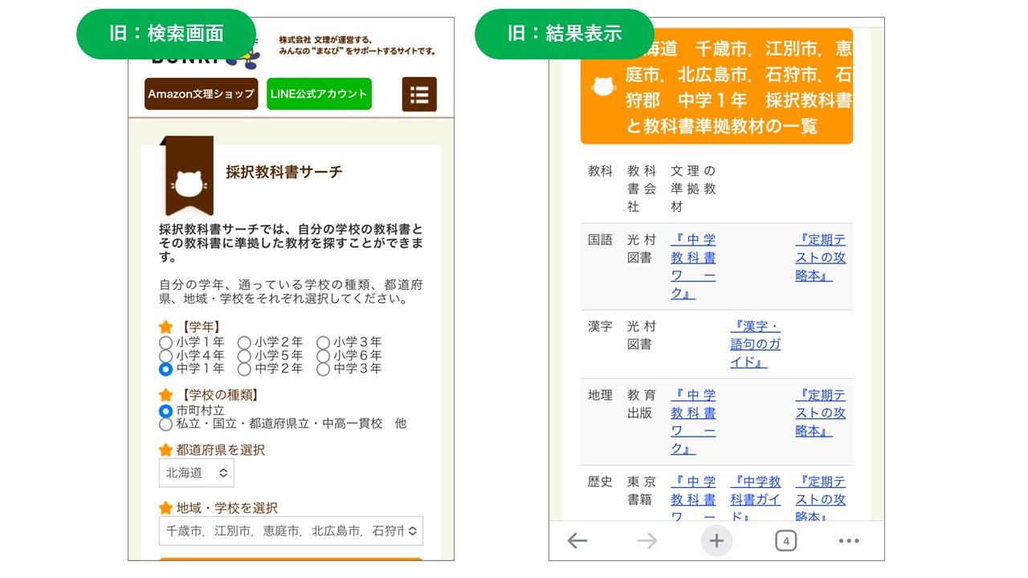Image resolution: width=1028 pixels, height=578 pixels.
Task: Select the 中学２年 grade option
Action: coord(245,369)
